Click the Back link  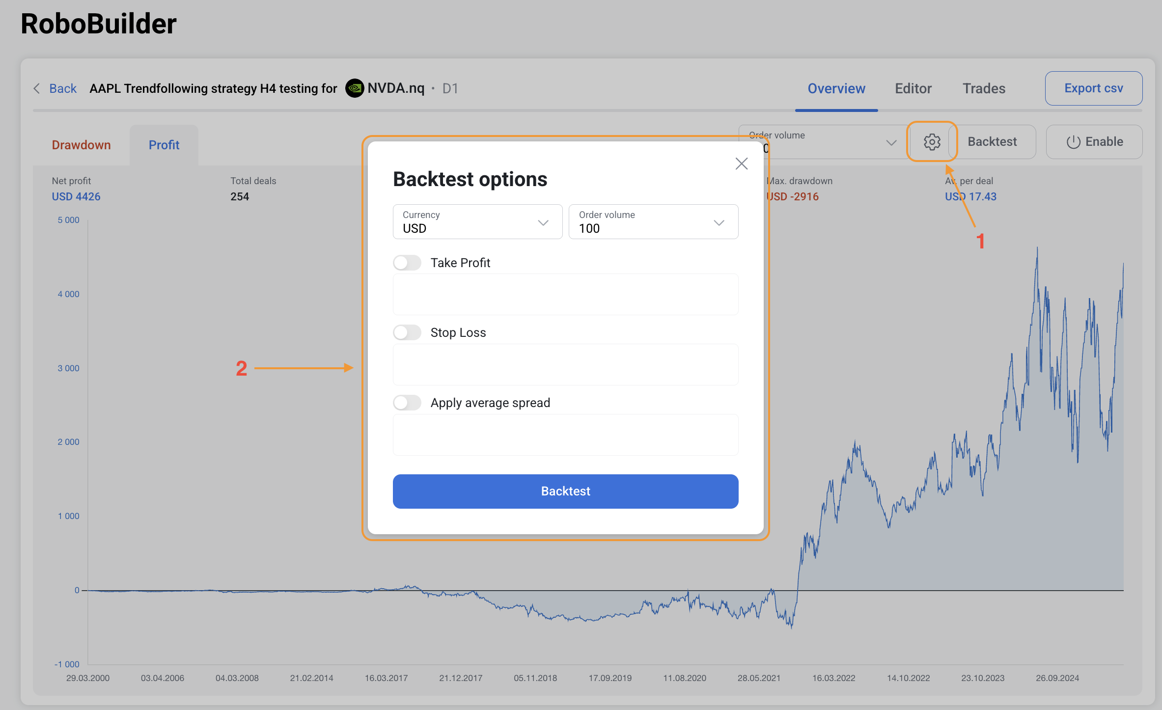pos(63,88)
